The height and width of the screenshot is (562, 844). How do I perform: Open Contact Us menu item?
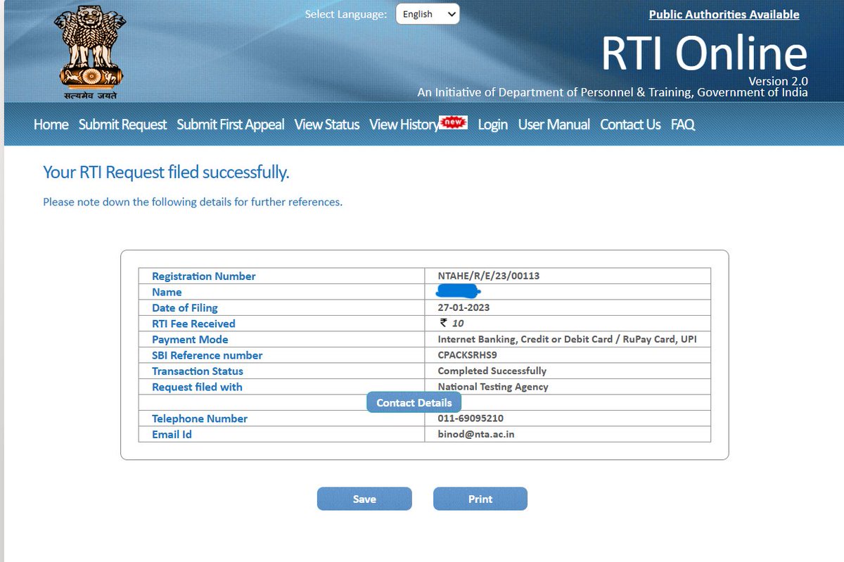coord(630,124)
